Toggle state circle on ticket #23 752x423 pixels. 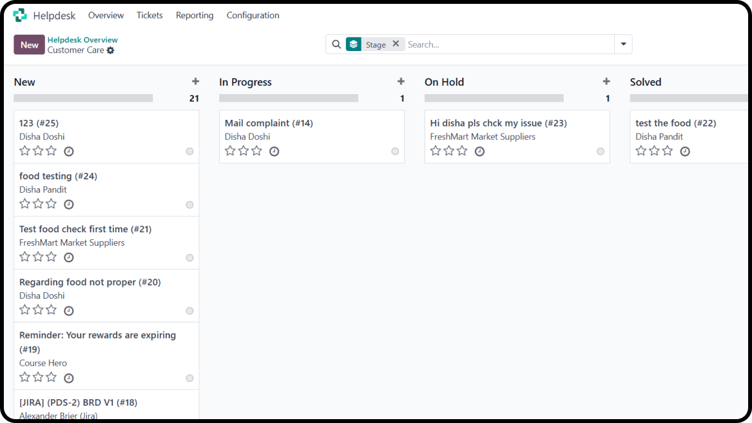coord(601,152)
